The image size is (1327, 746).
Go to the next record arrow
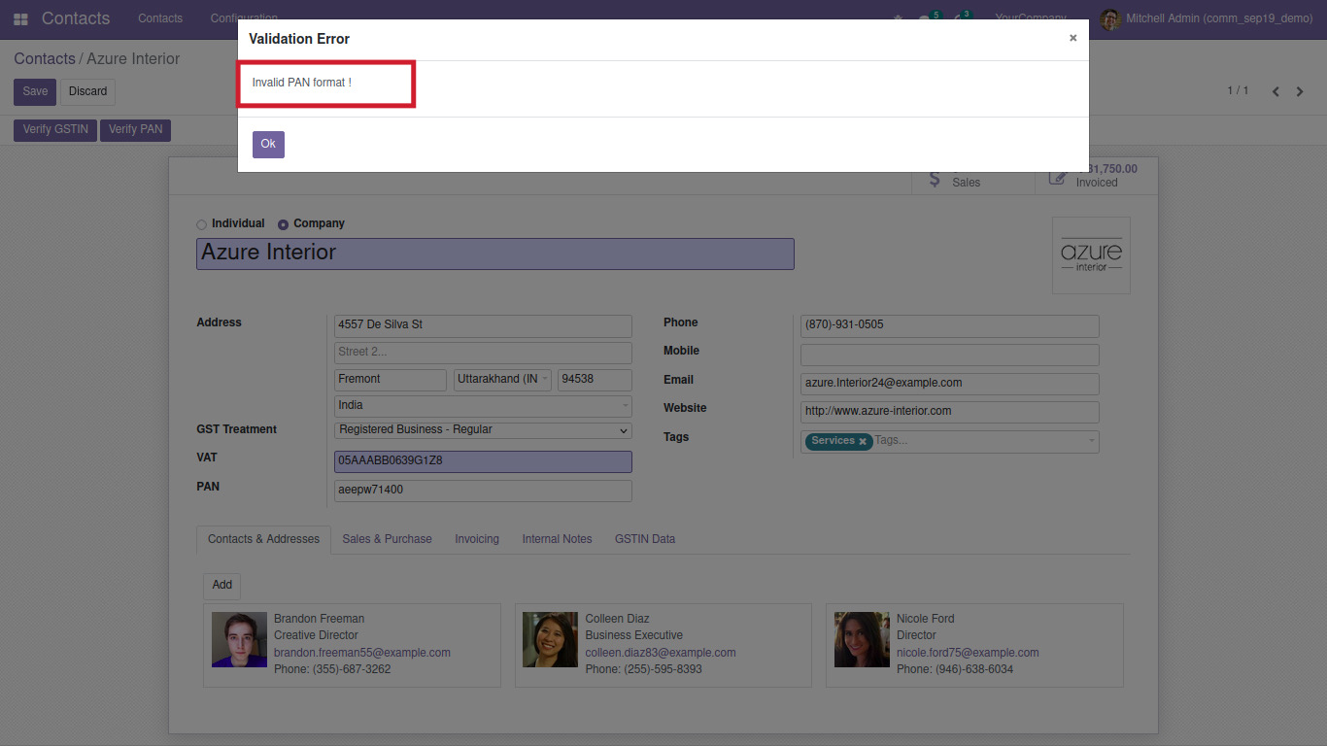[x=1300, y=91]
